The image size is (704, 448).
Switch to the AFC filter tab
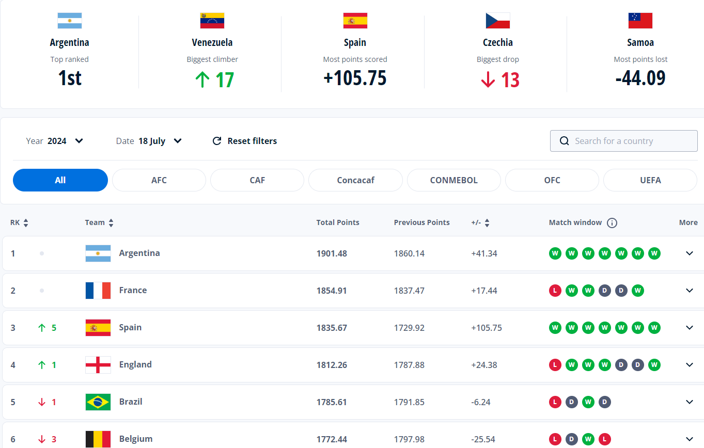tap(159, 180)
